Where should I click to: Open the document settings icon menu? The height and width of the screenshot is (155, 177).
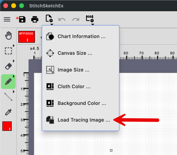[x=49, y=18]
